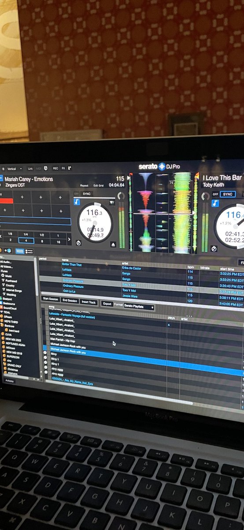
Task: Open the sampler panel icon in top toolbar
Action: coord(70,168)
